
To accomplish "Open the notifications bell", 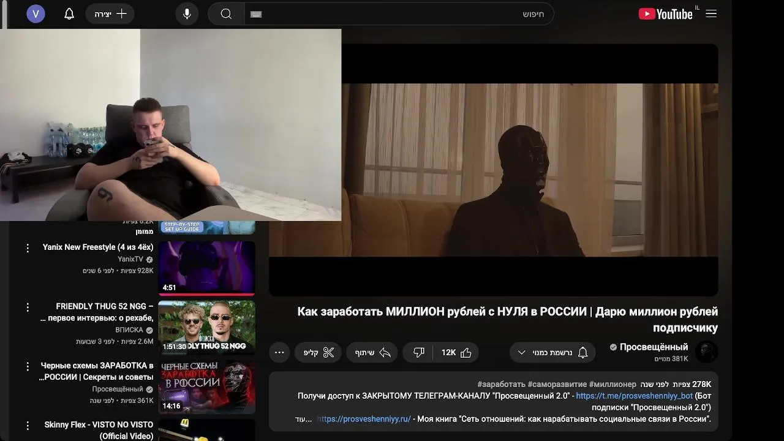I will pos(69,13).
